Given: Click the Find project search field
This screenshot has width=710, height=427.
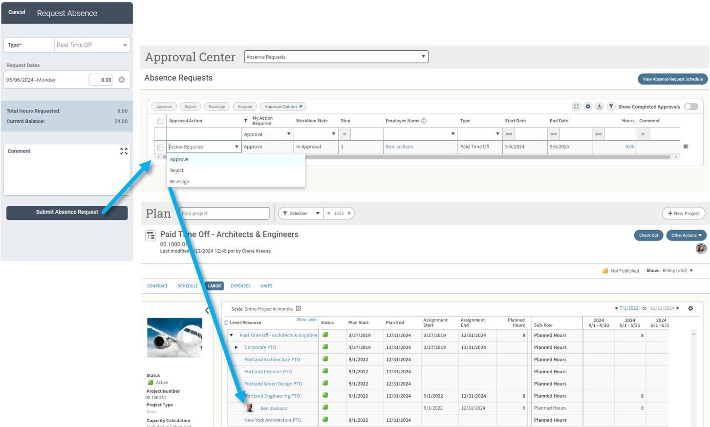Looking at the screenshot, I should pos(224,213).
